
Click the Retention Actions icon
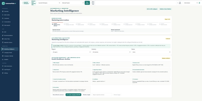point(3,42)
